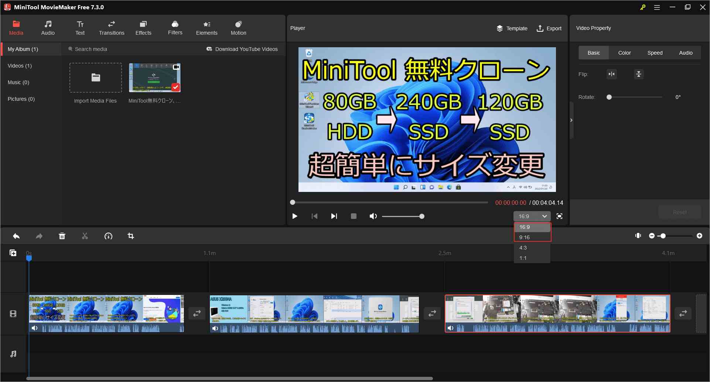Collapse the Video Property panel arrow
The height and width of the screenshot is (382, 710).
[571, 120]
